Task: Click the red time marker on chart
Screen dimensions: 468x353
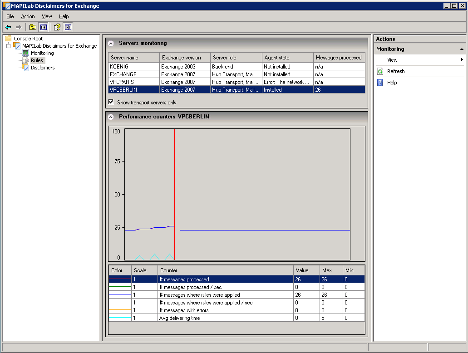Action: pos(175,194)
